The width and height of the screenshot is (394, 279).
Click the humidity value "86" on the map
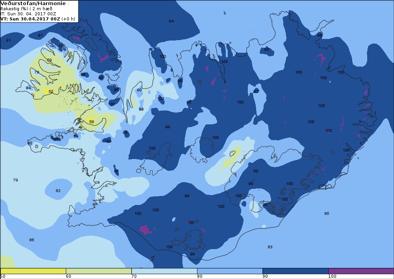[32, 240]
